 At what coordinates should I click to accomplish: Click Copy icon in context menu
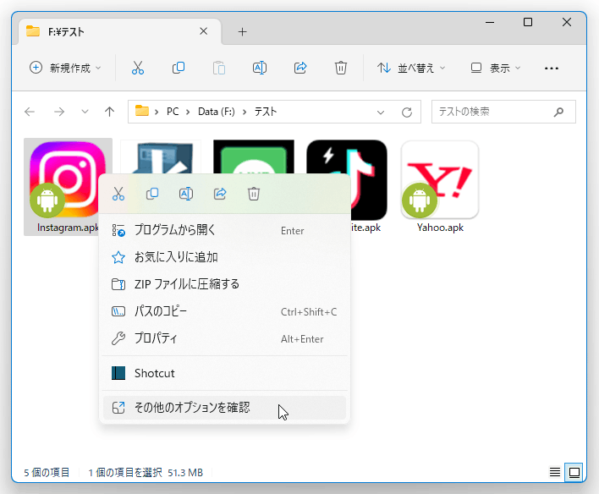pos(152,194)
